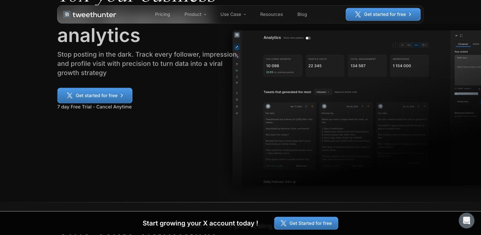
Task: Click Edit & tweet on Fun fact card
Action: click(x=302, y=166)
